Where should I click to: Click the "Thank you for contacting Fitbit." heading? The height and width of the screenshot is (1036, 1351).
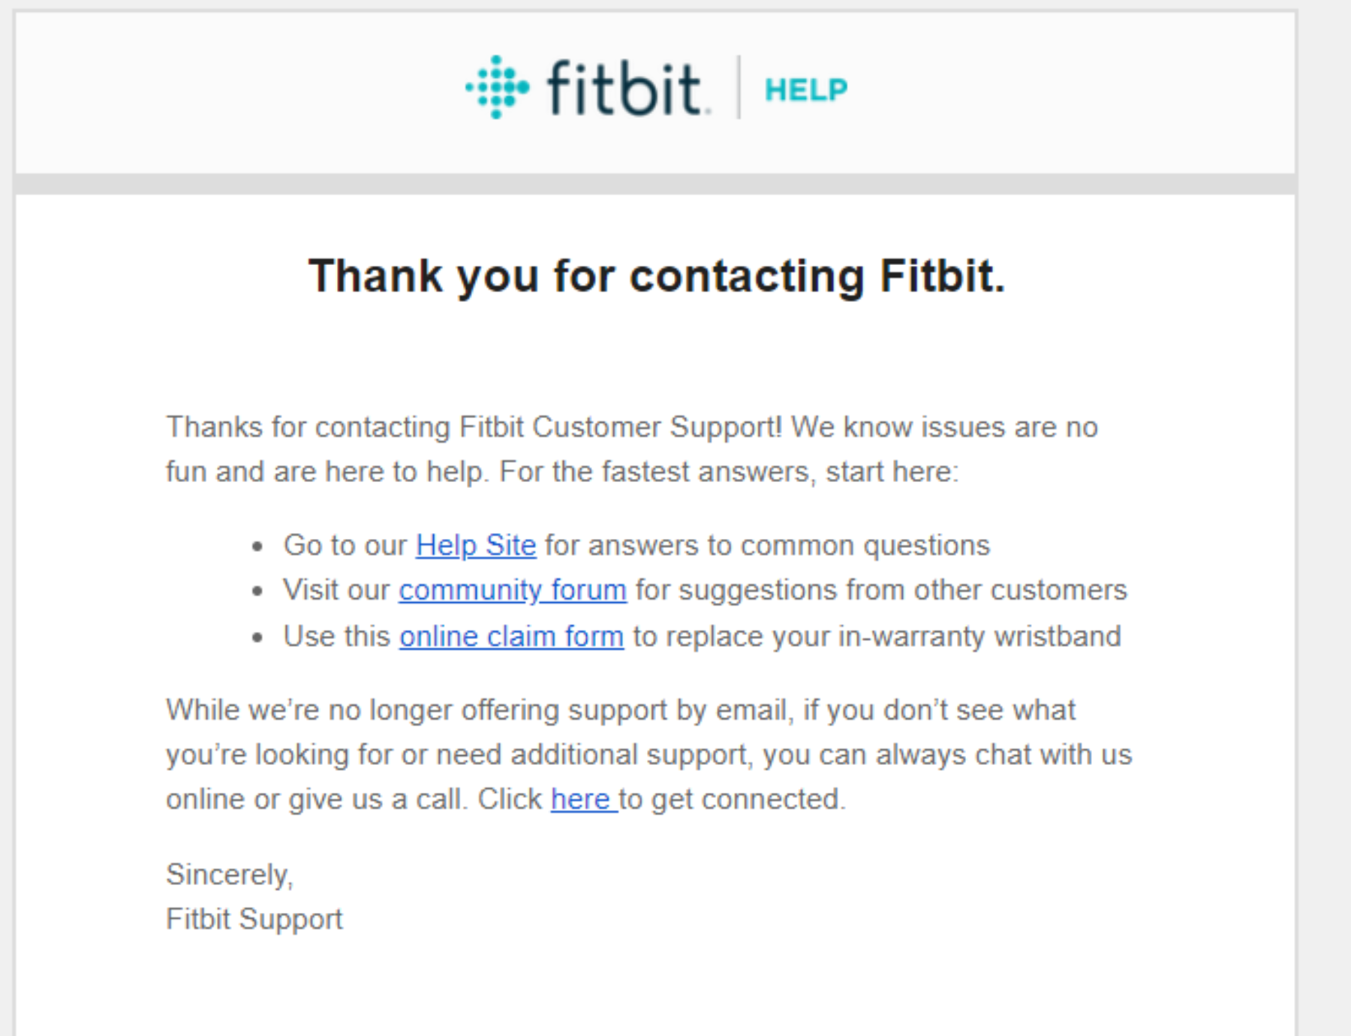657,276
